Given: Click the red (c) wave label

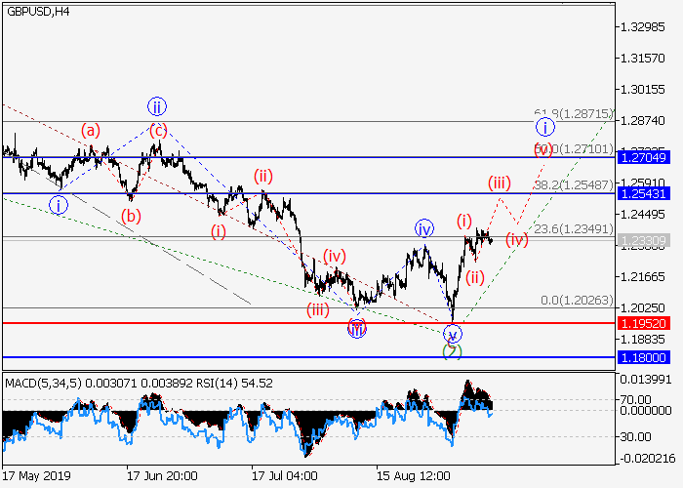Looking at the screenshot, I should [157, 129].
